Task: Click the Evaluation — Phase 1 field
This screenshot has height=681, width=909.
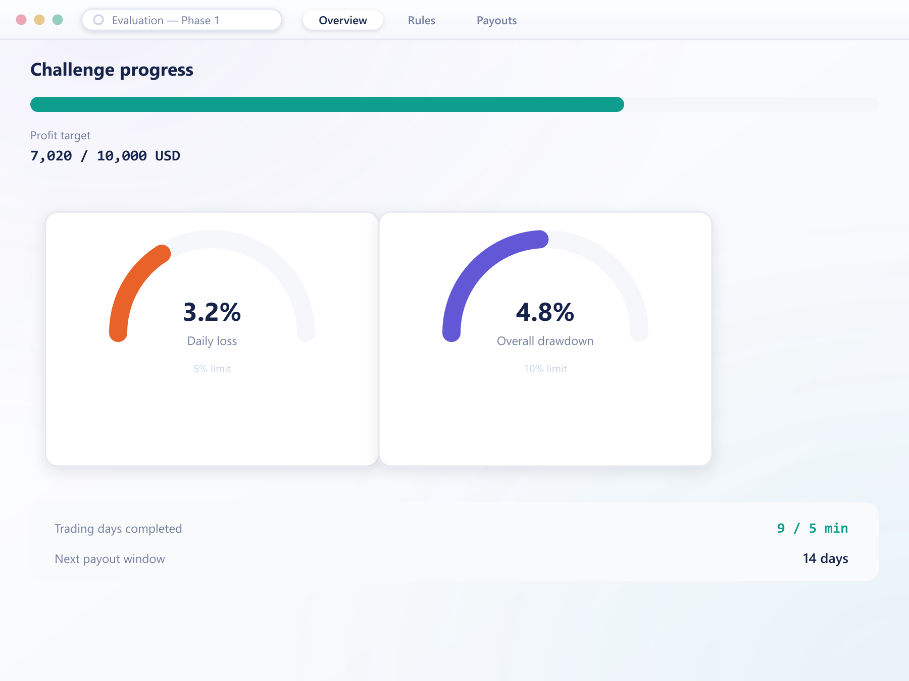Action: [182, 20]
